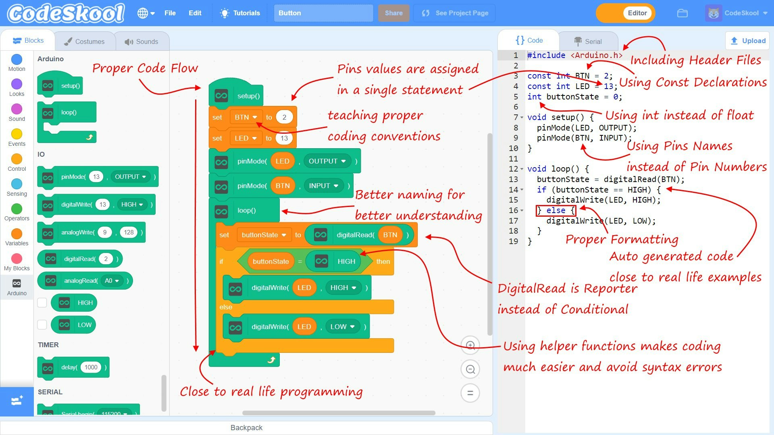This screenshot has width=774, height=435.
Task: Click the zoom in workspace button
Action: click(470, 345)
